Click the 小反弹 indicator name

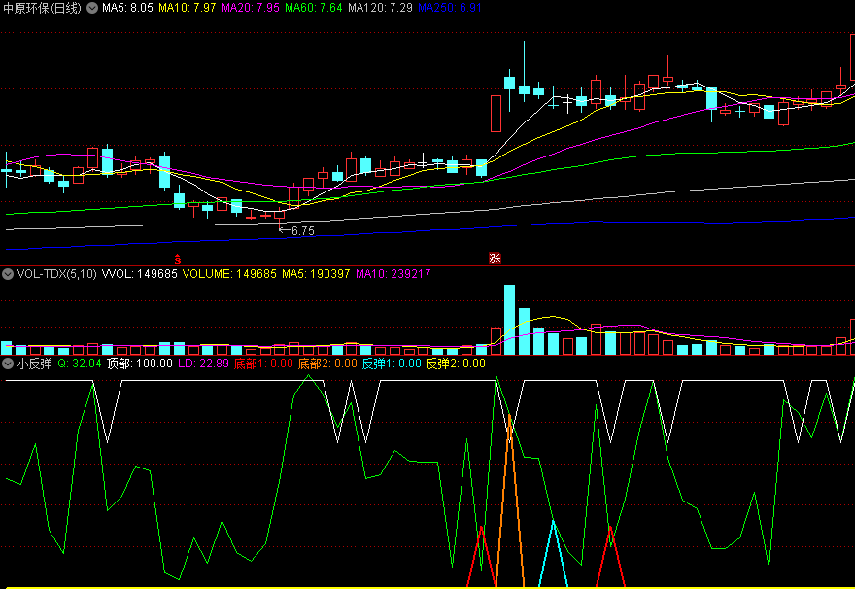click(x=34, y=364)
